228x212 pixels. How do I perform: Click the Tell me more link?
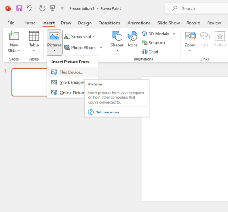pyautogui.click(x=107, y=112)
